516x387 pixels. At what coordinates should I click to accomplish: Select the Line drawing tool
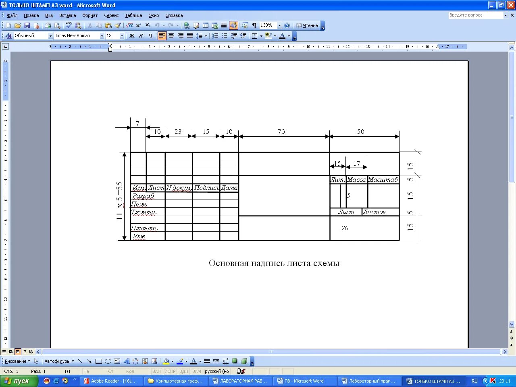coord(80,361)
